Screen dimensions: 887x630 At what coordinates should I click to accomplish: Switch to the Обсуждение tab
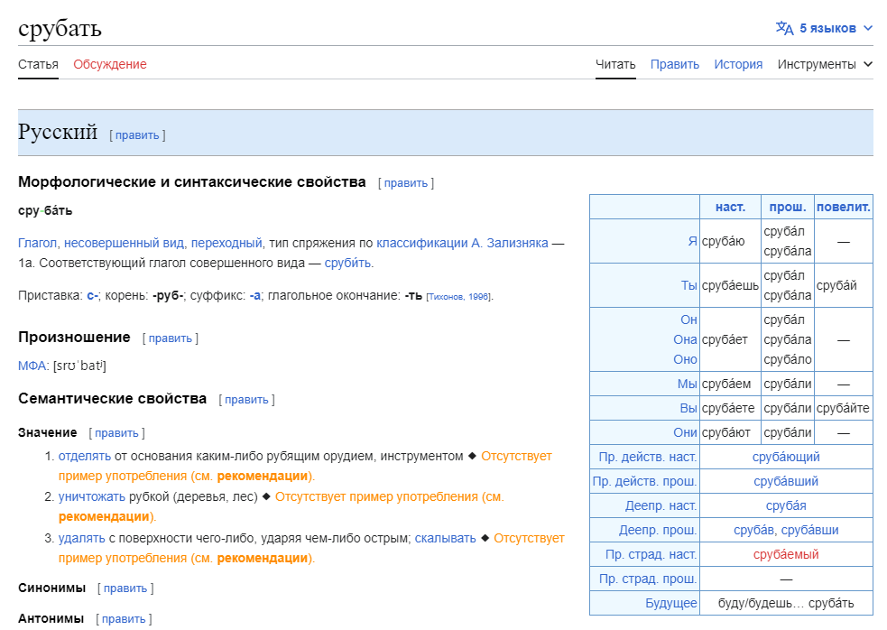coord(109,64)
